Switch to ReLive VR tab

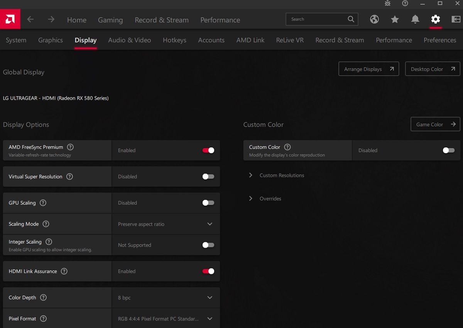(x=290, y=40)
